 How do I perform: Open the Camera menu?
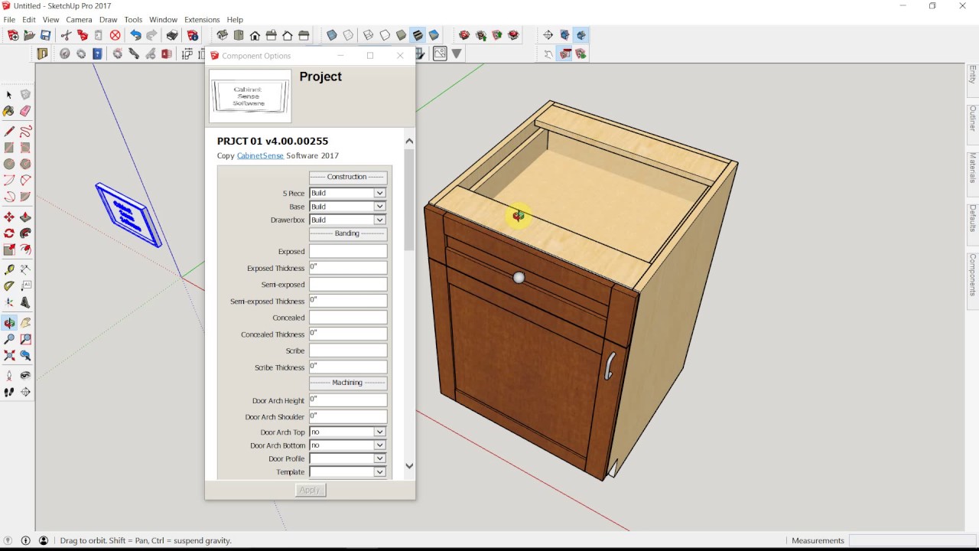(x=80, y=20)
